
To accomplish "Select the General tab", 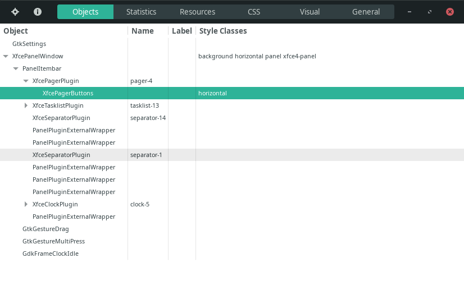I will point(366,12).
